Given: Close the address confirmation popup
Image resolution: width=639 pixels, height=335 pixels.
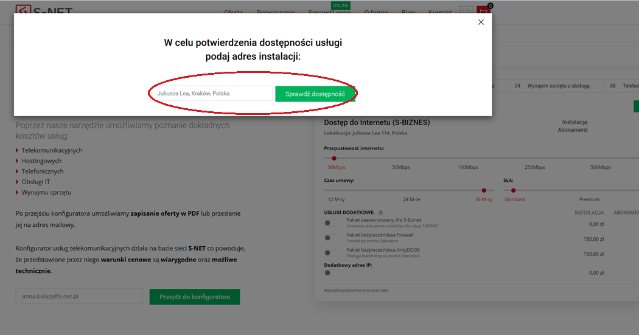Looking at the screenshot, I should point(481,22).
